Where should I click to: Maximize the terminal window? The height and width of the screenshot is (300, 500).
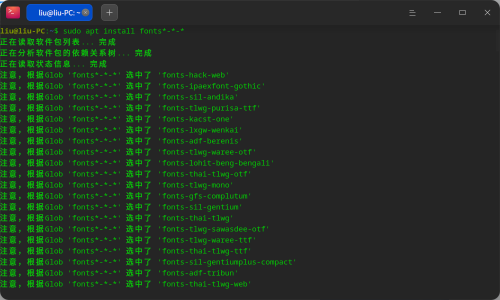462,12
